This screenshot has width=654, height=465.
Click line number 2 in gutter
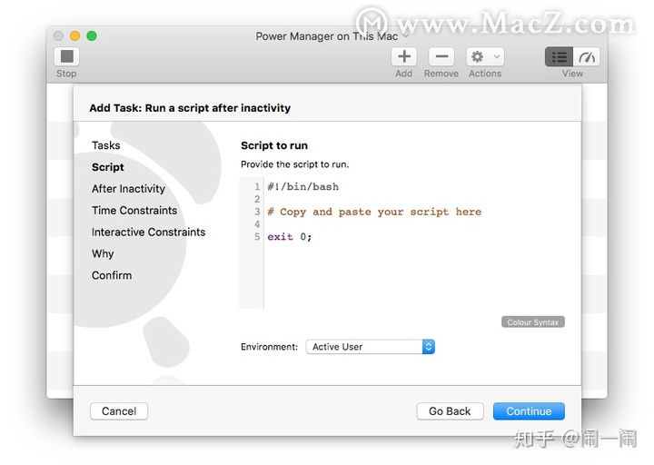click(257, 199)
